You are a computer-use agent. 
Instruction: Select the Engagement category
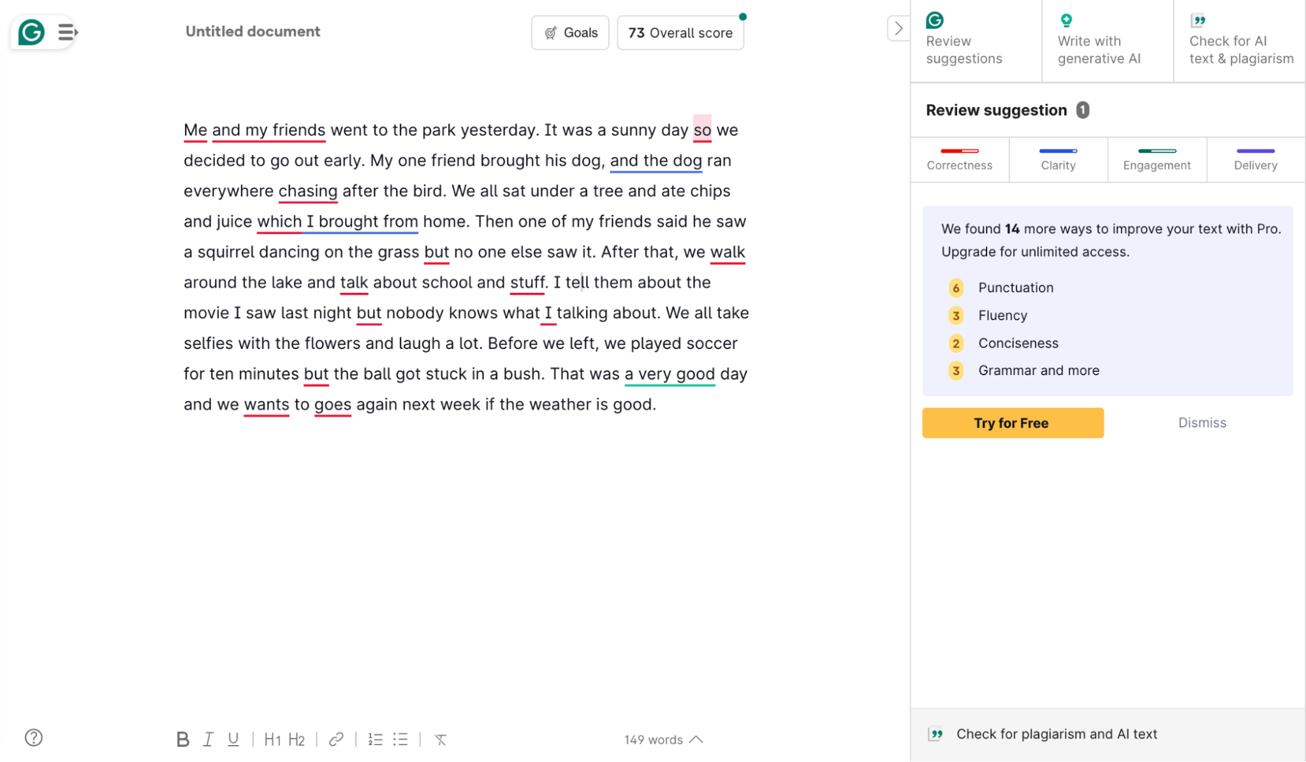point(1157,159)
